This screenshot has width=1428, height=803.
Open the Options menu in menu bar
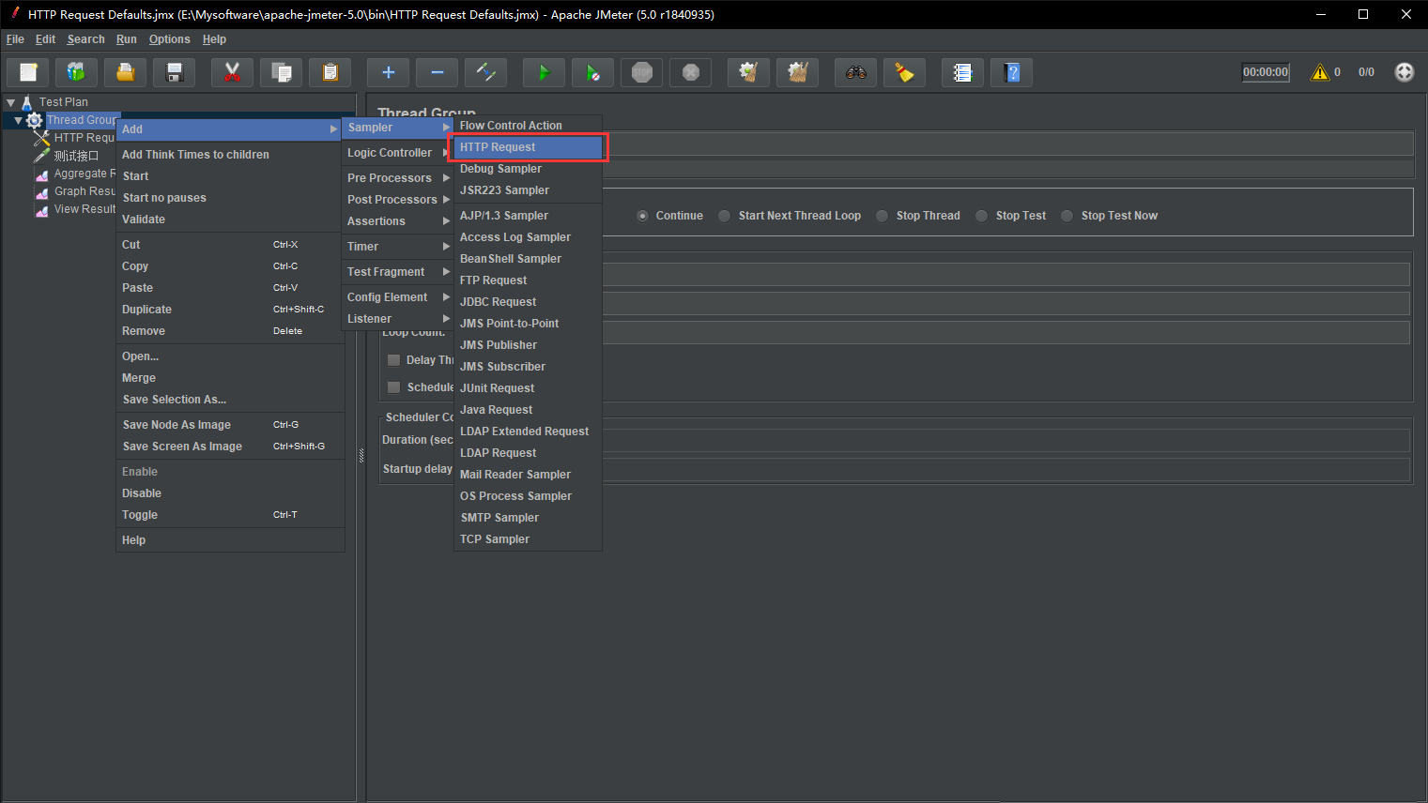point(169,39)
